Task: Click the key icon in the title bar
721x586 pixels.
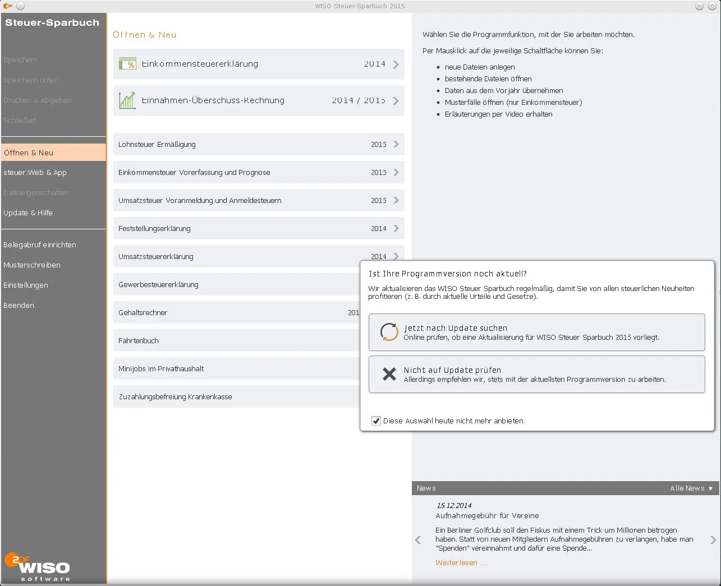Action: (8, 6)
